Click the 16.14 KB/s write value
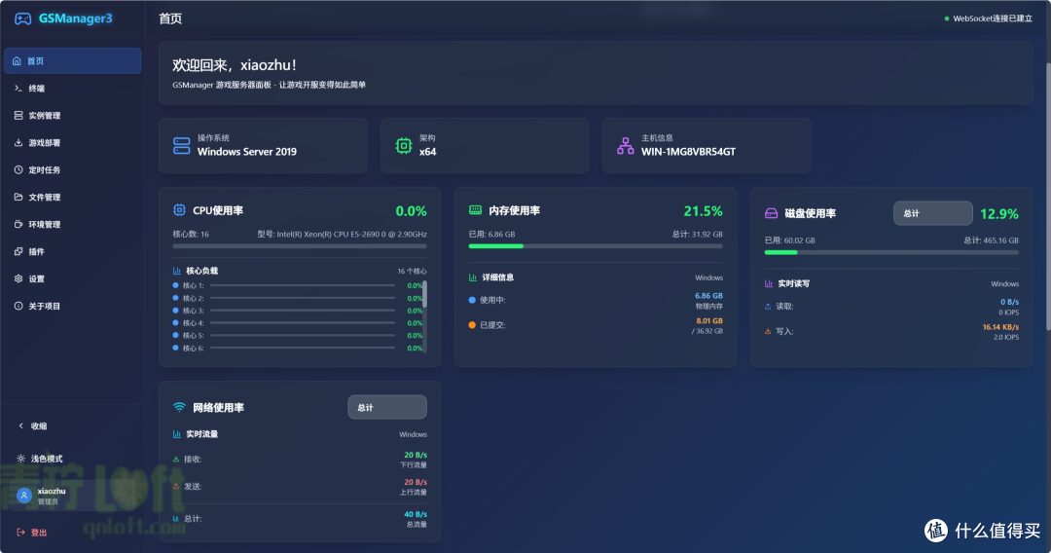Image resolution: width=1051 pixels, height=553 pixels. pos(1000,327)
